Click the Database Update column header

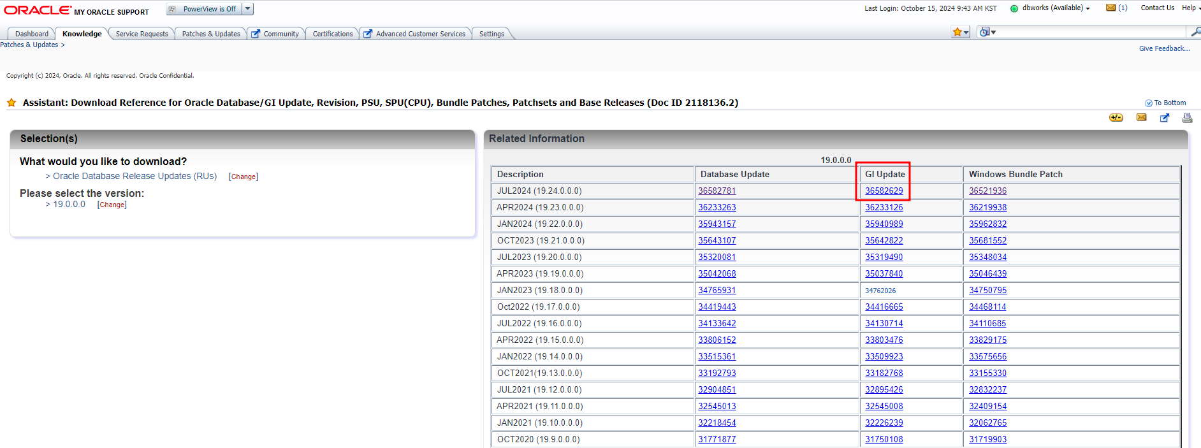[777, 174]
